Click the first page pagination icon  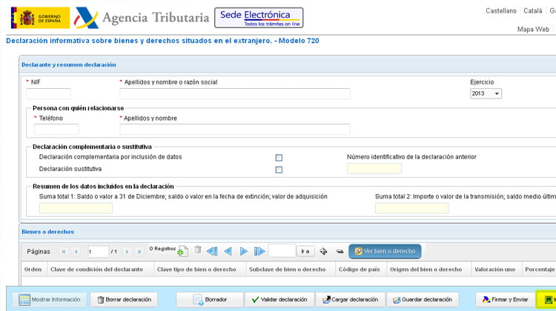(x=63, y=252)
